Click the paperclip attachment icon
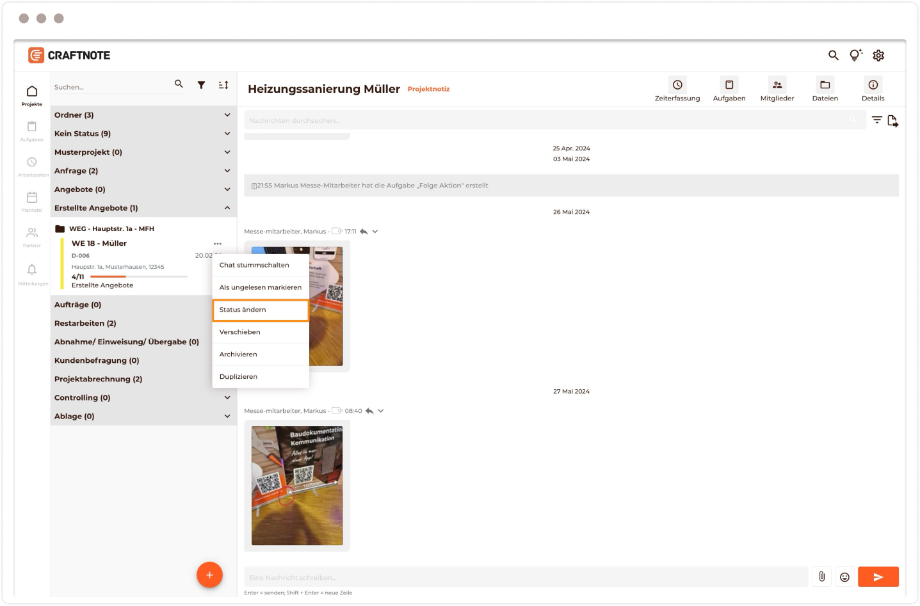This screenshot has height=606, width=920. click(x=821, y=577)
